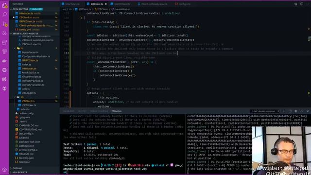Expand the NPM SCRIPTS section
Viewport: 311px width, 175px height.
tap(19, 172)
